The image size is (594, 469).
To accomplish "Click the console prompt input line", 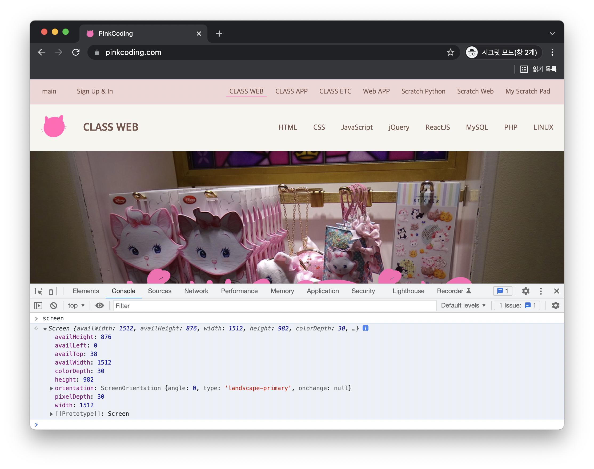I will tap(297, 424).
